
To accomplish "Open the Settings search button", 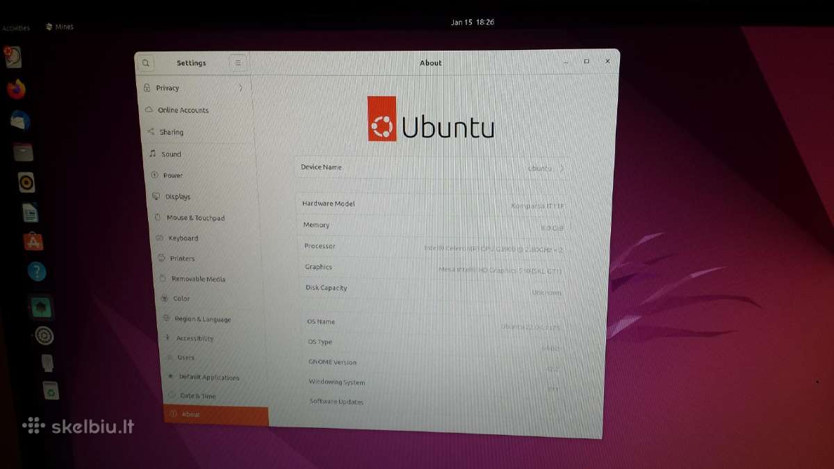I will click(x=145, y=63).
